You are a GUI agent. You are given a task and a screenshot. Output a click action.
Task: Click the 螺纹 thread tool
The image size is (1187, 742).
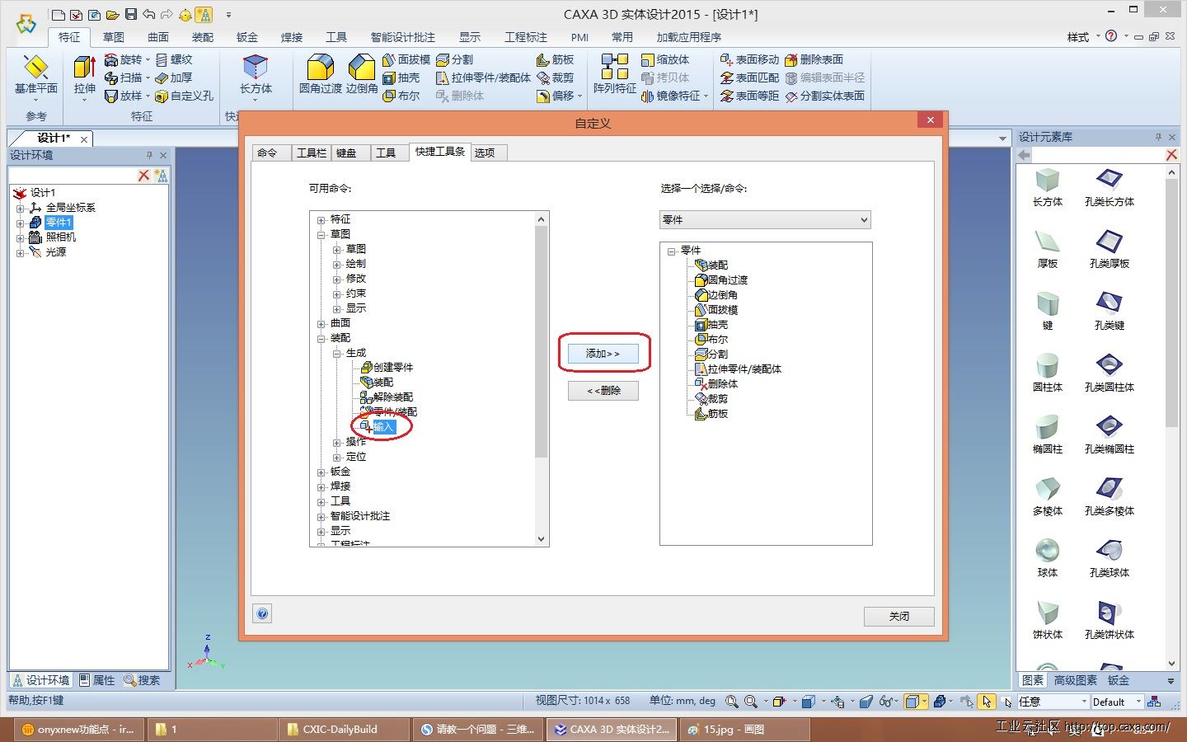click(x=174, y=59)
